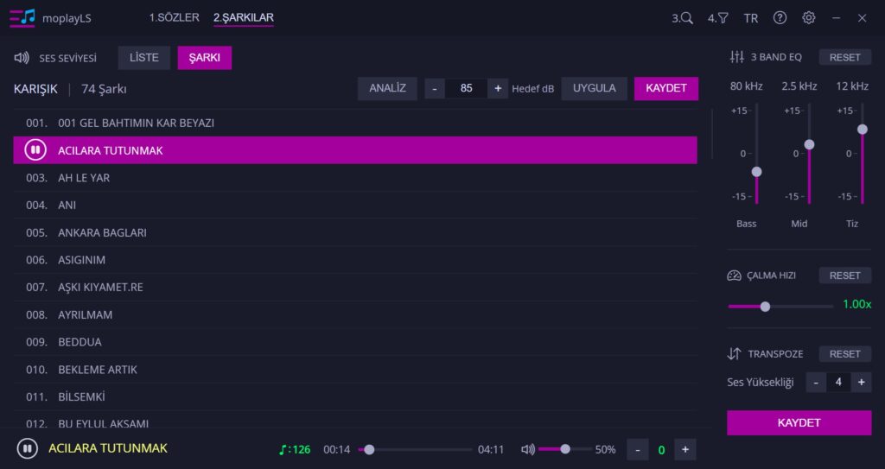Select song 008. AYRILMAM
Image resolution: width=885 pixels, height=469 pixels.
click(355, 314)
